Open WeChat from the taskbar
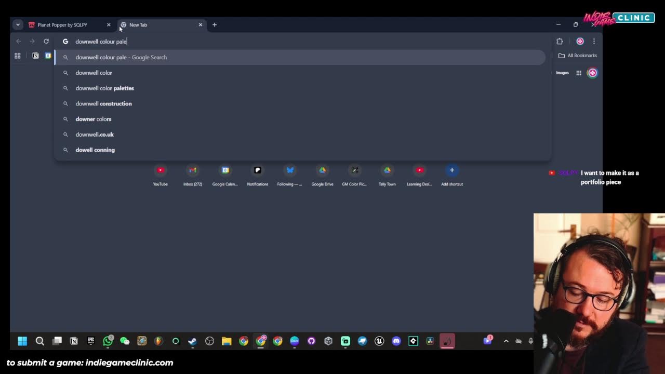 point(125,341)
